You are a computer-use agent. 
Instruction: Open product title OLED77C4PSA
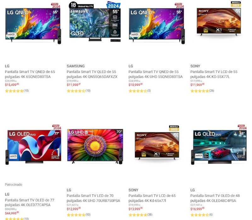tap(30, 202)
